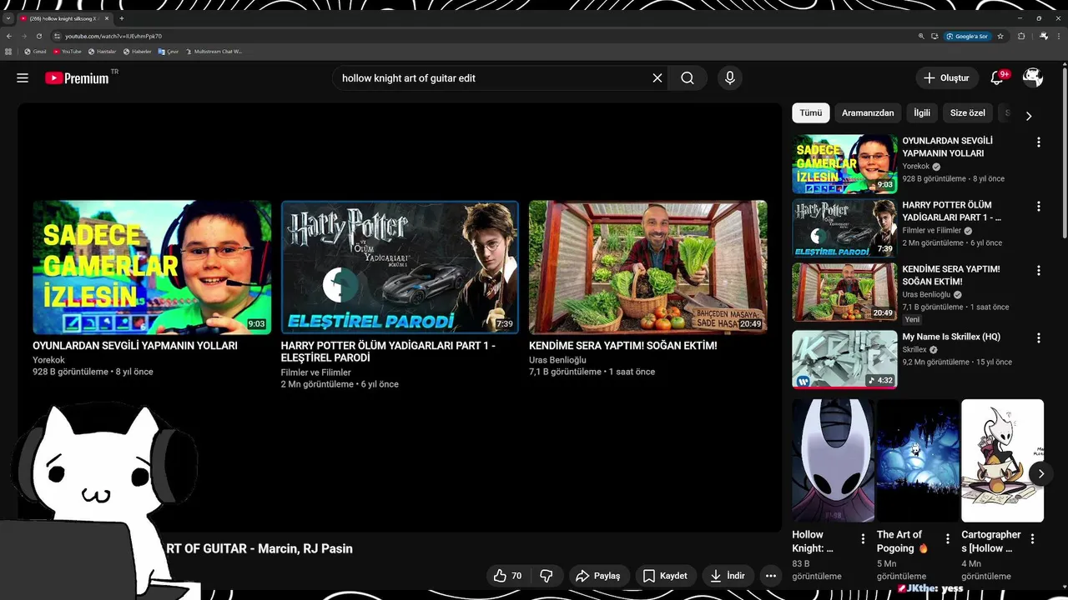Screen dimensions: 1068x600
Task: Open The Art of Pogoing short
Action: [917, 461]
